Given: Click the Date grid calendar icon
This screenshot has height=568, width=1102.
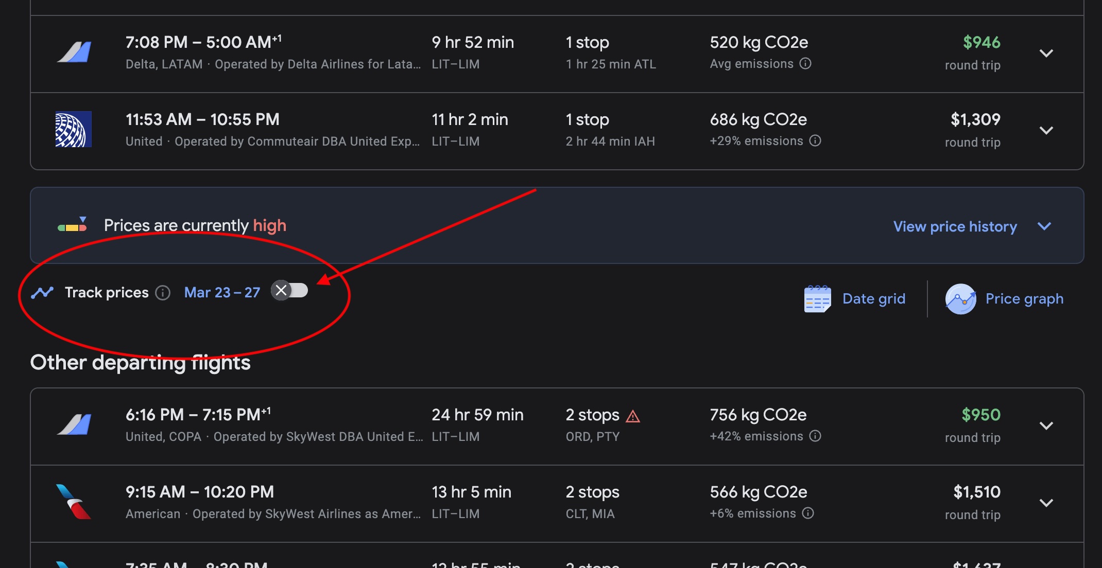Looking at the screenshot, I should [817, 299].
